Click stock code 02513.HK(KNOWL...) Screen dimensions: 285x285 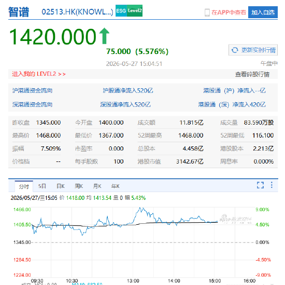(x=77, y=12)
